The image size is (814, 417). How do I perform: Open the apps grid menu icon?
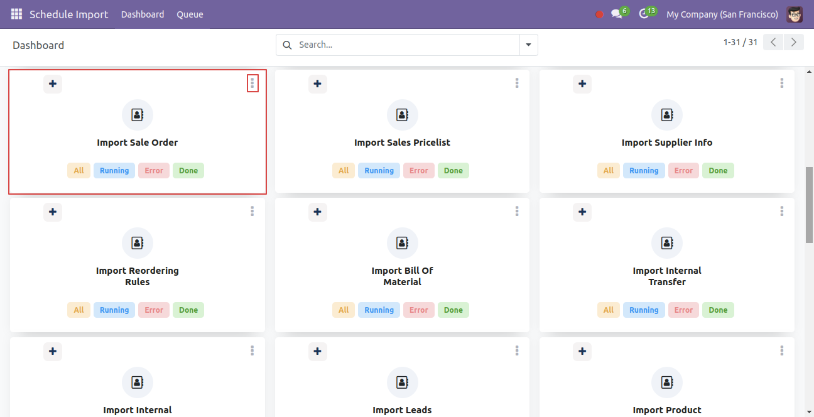[x=16, y=14]
